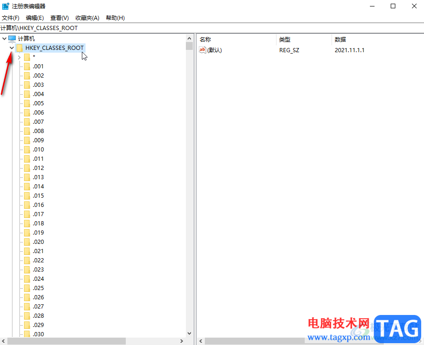Click the .007 key folder icon
Screen dimensions: 424x345
point(27,122)
